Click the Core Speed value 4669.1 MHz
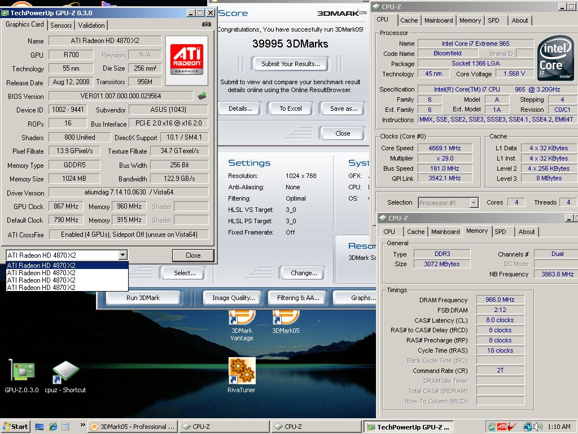Image resolution: width=578 pixels, height=434 pixels. tap(445, 148)
